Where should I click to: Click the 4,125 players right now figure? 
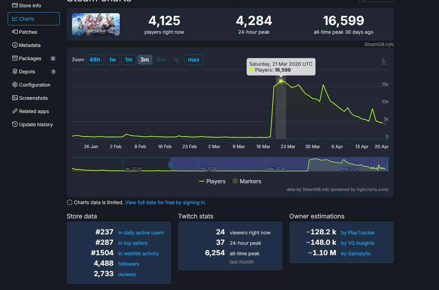point(164,21)
